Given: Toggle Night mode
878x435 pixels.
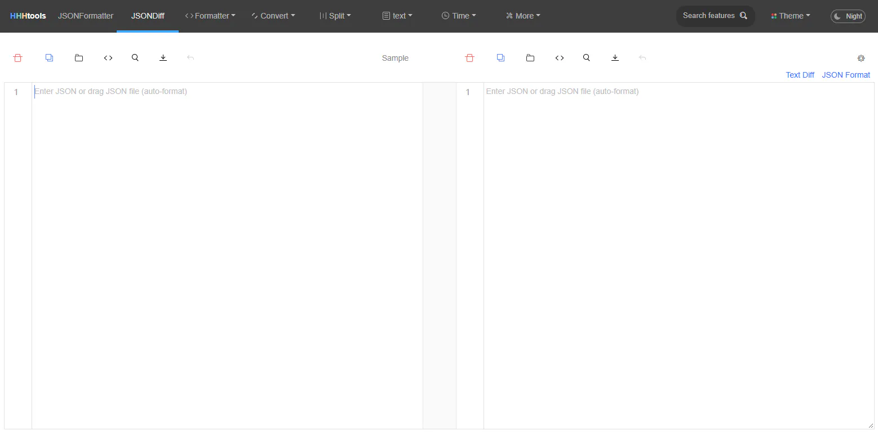Looking at the screenshot, I should [x=848, y=16].
